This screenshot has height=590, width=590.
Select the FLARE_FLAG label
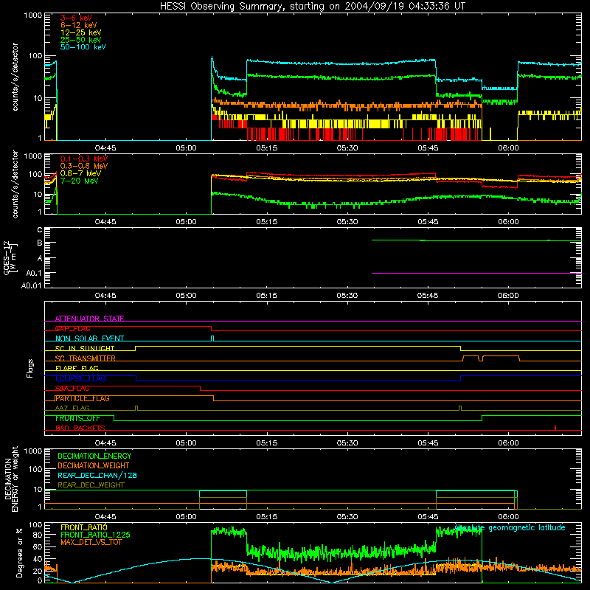pos(77,368)
